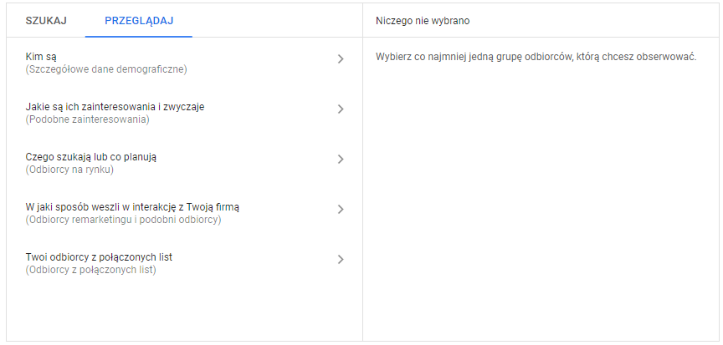Open 'Jakie są ich zainteresowania i zwyczaje'
This screenshot has width=723, height=345.
115,107
